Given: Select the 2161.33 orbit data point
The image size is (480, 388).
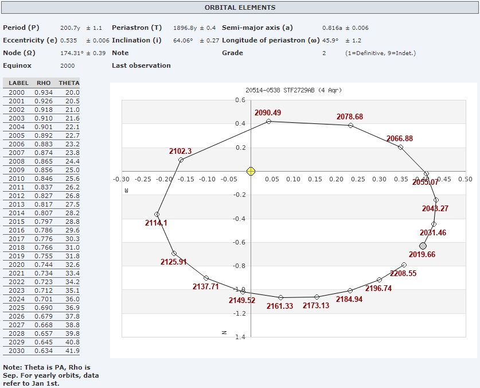Looking at the screenshot, I should (x=280, y=297).
